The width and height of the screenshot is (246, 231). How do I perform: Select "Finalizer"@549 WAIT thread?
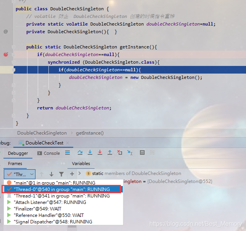(x=63, y=209)
